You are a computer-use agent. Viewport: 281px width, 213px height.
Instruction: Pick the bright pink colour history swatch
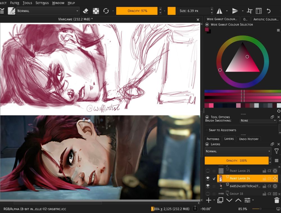click(211, 105)
